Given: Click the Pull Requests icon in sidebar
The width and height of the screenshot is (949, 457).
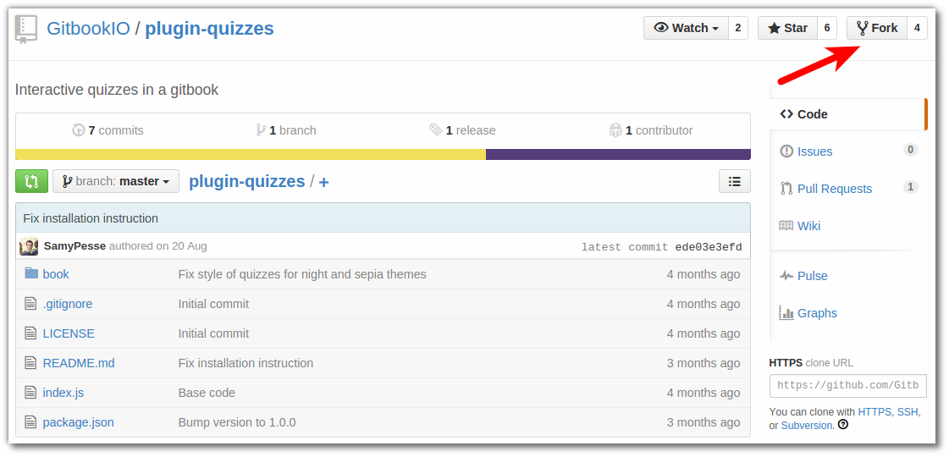Looking at the screenshot, I should pyautogui.click(x=786, y=189).
